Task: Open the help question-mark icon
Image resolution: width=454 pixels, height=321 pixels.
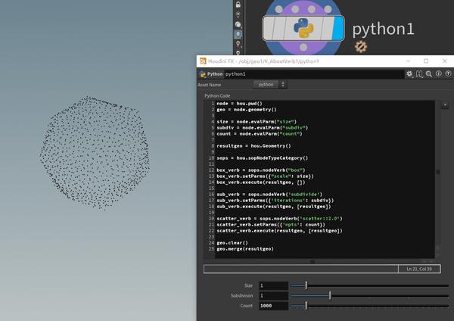Action: 447,74
